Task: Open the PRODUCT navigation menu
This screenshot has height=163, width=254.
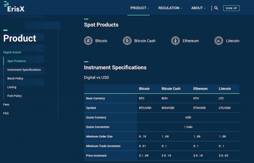Action: [x=139, y=8]
